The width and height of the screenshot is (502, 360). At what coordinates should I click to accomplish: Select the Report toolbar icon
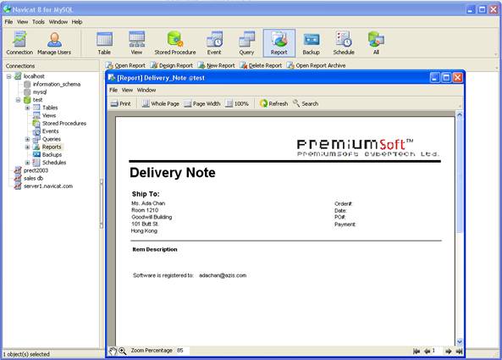click(x=279, y=43)
